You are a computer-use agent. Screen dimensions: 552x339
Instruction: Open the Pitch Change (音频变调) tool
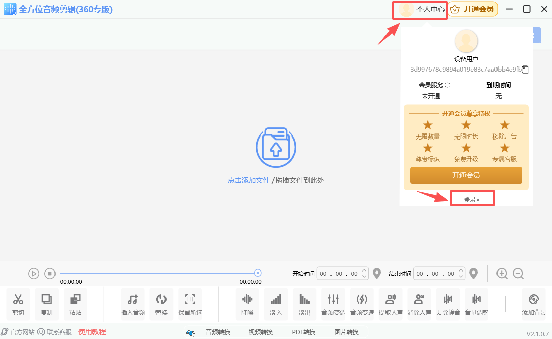pyautogui.click(x=333, y=304)
